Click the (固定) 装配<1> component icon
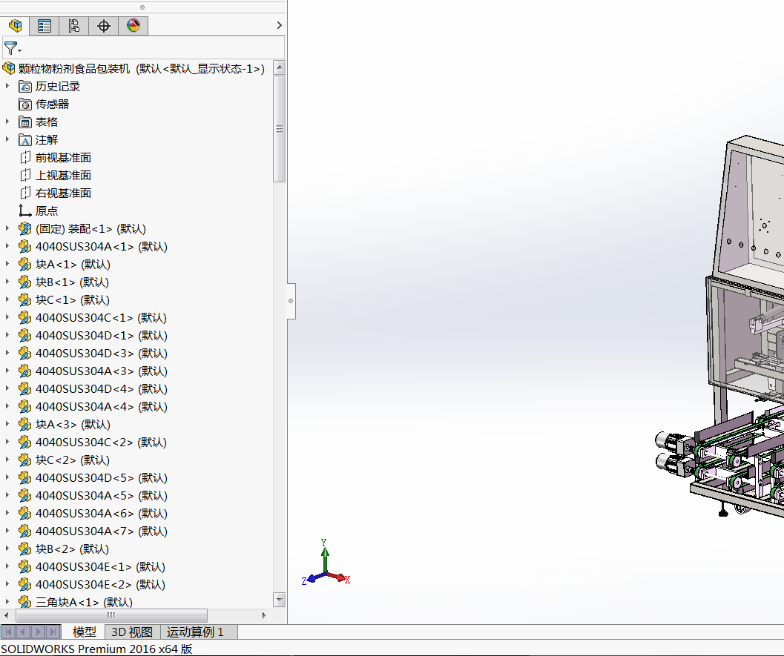Image resolution: width=784 pixels, height=656 pixels. pos(25,229)
